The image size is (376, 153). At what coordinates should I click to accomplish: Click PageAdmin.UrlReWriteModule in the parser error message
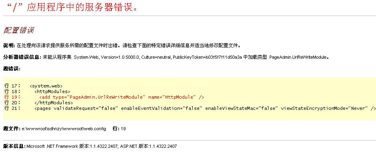pyautogui.click(x=298, y=58)
